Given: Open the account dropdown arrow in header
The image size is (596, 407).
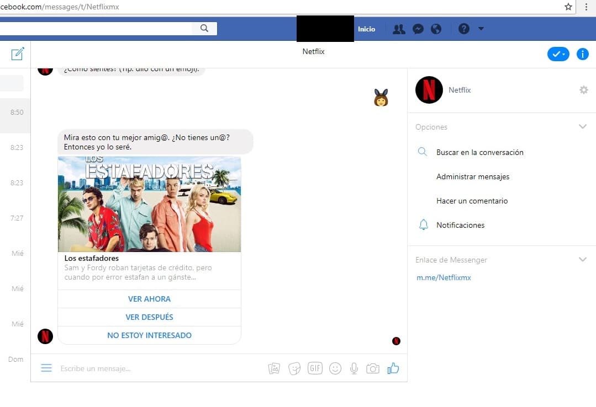Looking at the screenshot, I should tap(481, 29).
